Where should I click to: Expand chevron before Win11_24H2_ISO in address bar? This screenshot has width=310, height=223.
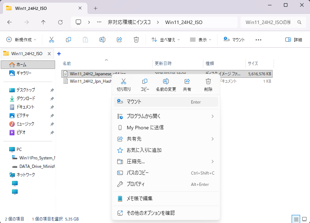[x=158, y=22]
